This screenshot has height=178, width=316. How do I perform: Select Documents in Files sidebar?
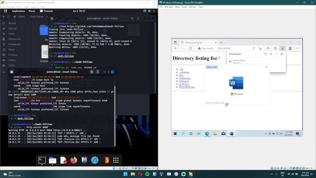click(x=14, y=39)
